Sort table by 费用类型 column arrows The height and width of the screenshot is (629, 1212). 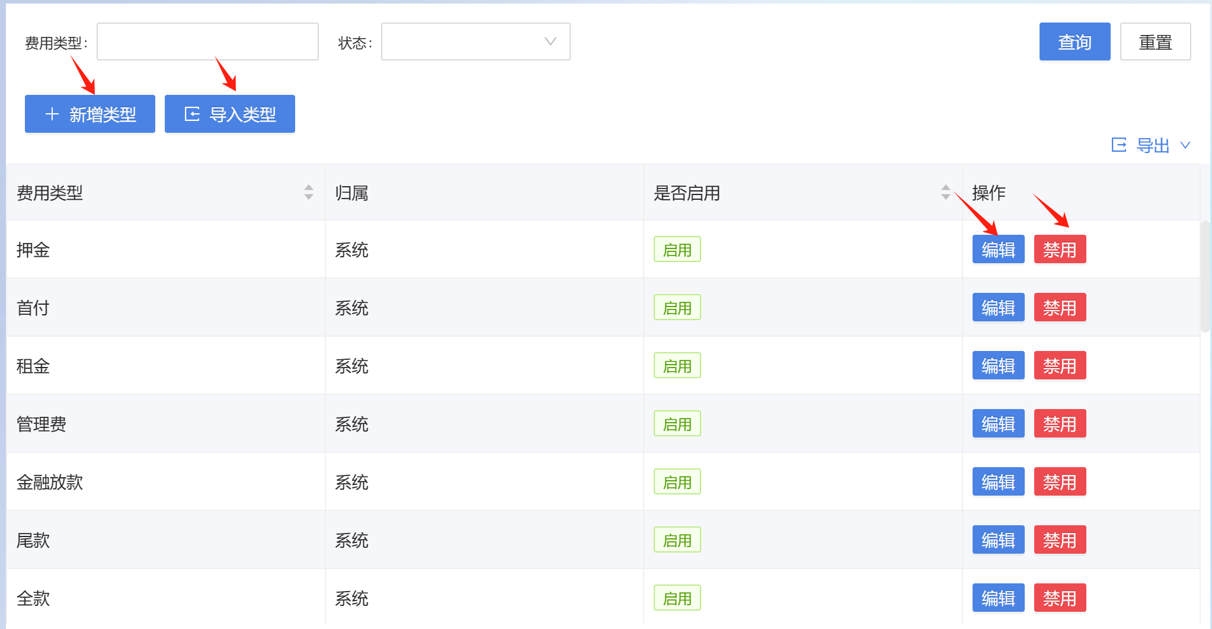309,192
